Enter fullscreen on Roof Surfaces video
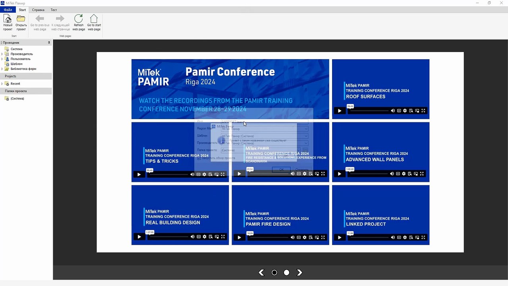Image resolution: width=508 pixels, height=286 pixels. point(423,111)
